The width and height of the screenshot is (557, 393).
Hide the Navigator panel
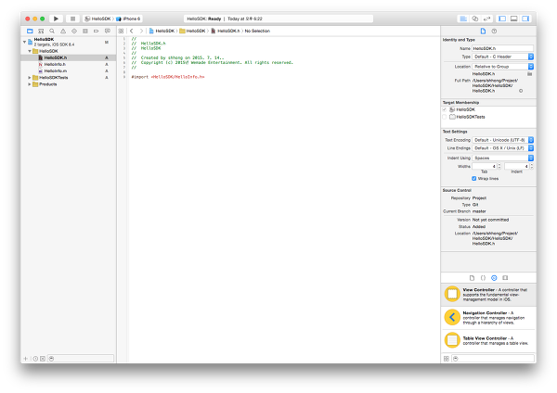[x=502, y=19]
